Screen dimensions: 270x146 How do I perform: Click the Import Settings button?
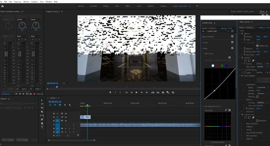click(8, 140)
